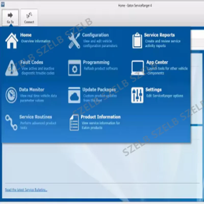This screenshot has width=204, height=204.
Task: Click 'Launch tools for other vehicle components' text
Action: (168, 71)
